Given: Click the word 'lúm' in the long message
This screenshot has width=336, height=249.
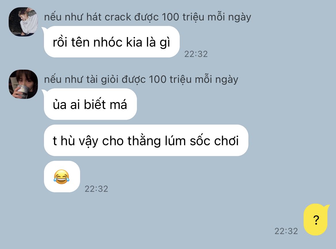Looking at the screenshot, I should tap(175, 141).
